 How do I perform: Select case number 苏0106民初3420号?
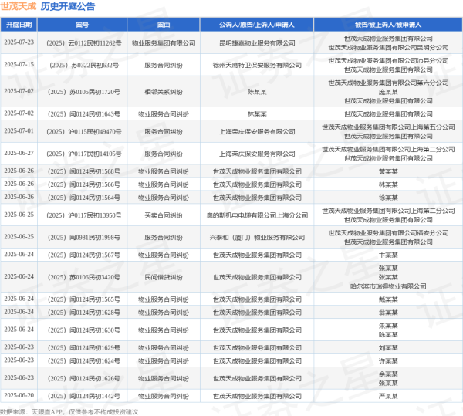pyautogui.click(x=84, y=277)
